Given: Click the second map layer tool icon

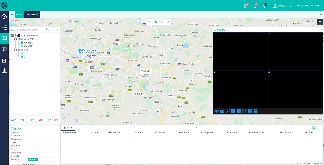Looking at the screenshot, I should 168,22.
